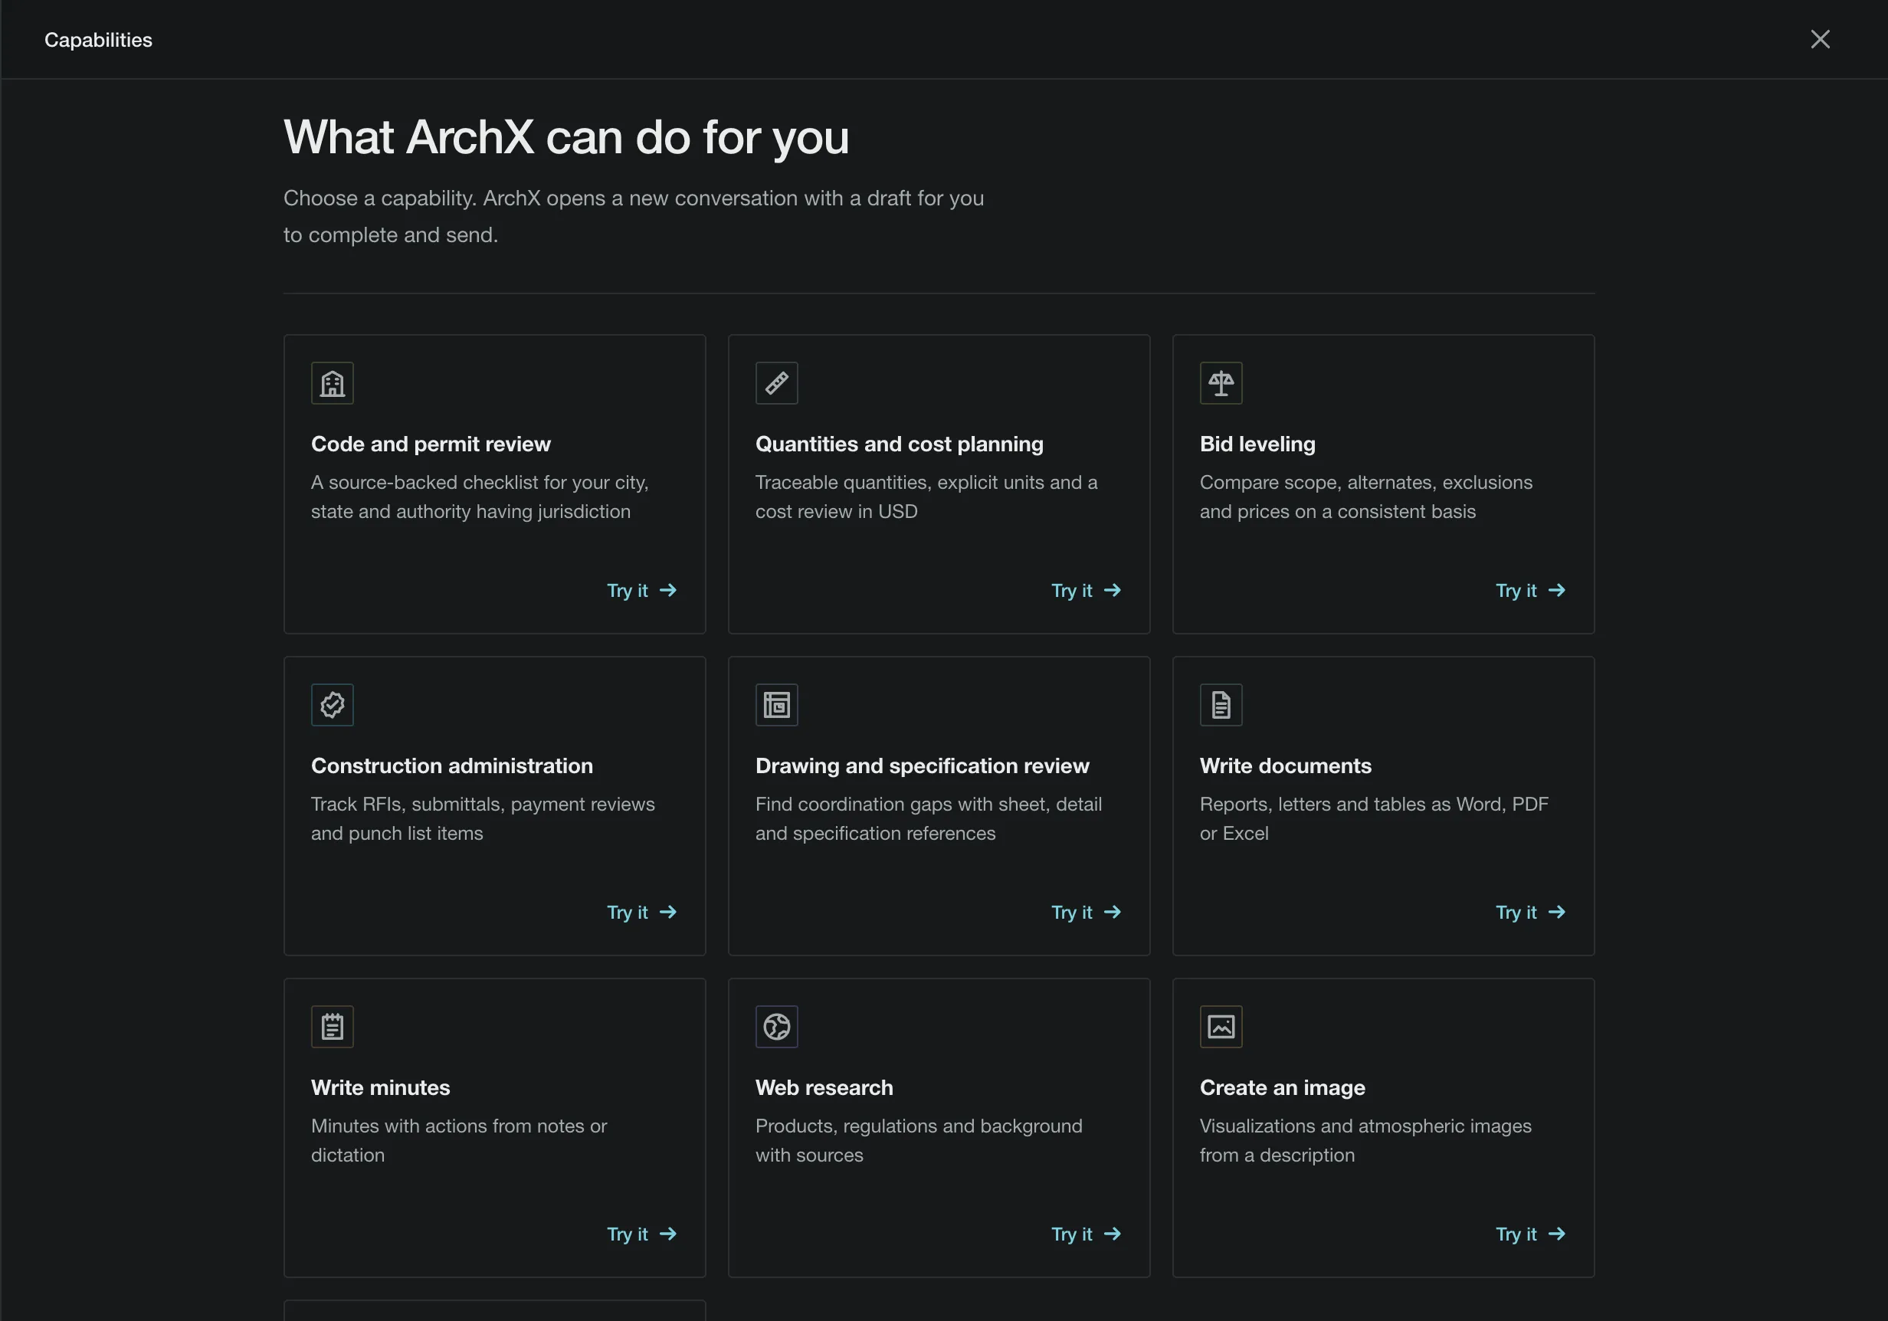Viewport: 1888px width, 1321px height.
Task: Click the scales icon on Bid leveling
Action: (x=1221, y=383)
